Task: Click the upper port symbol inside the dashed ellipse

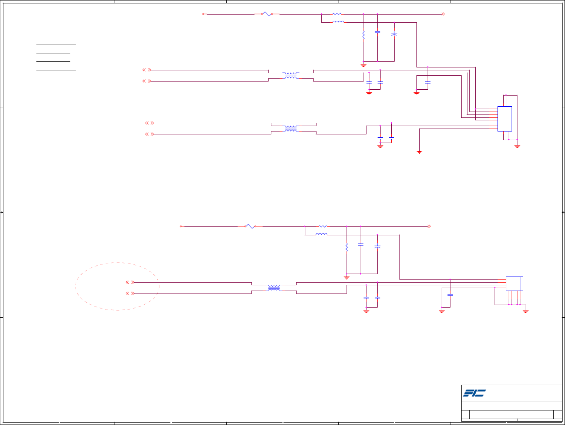Action: point(130,282)
